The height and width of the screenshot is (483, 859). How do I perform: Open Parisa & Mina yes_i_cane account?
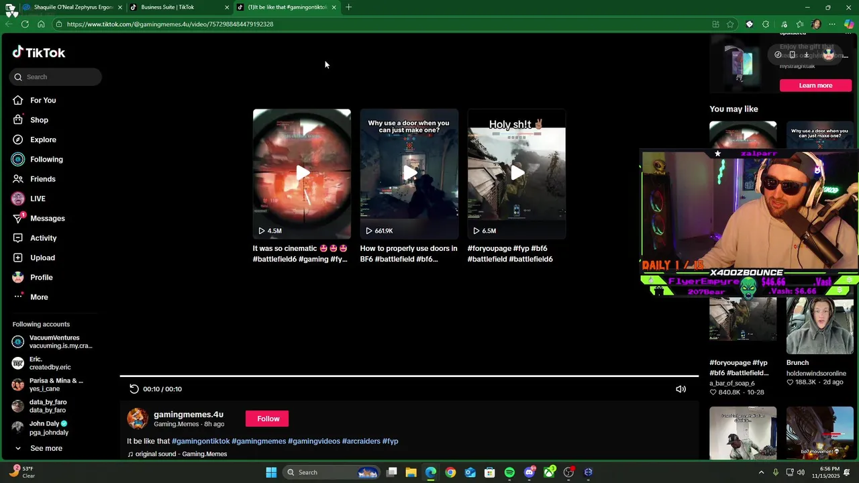(x=48, y=384)
